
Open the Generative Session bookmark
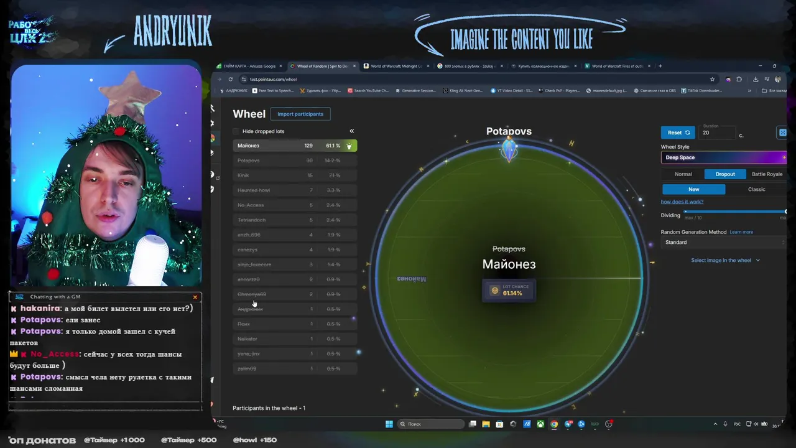415,91
